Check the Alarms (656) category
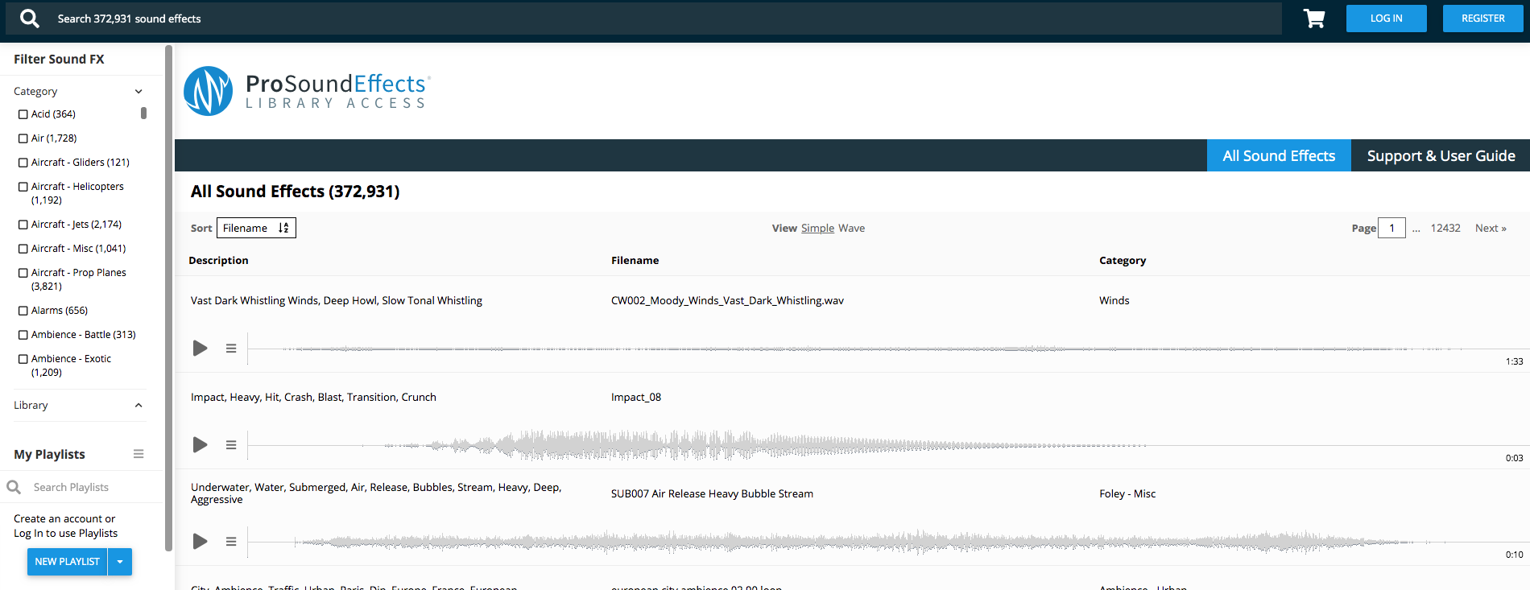The height and width of the screenshot is (590, 1530). coord(23,311)
